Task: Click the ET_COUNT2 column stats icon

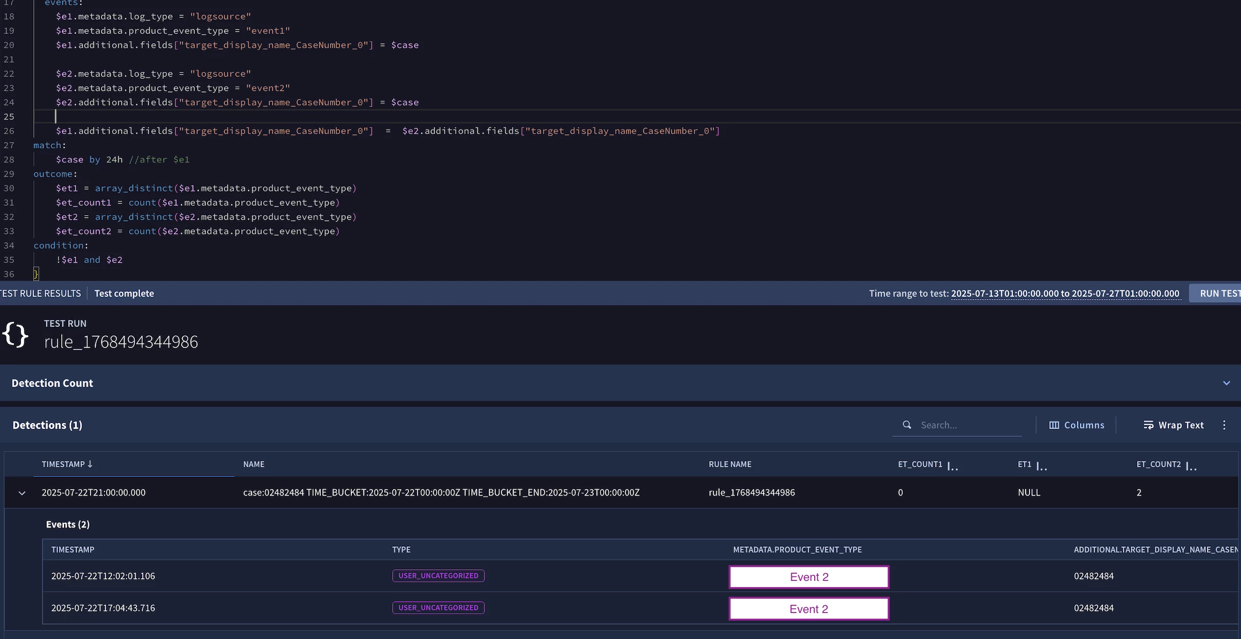Action: (1191, 466)
